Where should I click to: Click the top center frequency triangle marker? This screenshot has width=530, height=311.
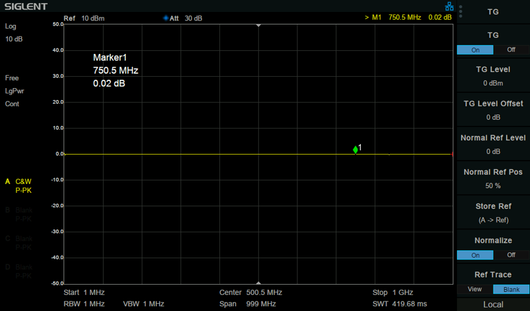click(258, 26)
